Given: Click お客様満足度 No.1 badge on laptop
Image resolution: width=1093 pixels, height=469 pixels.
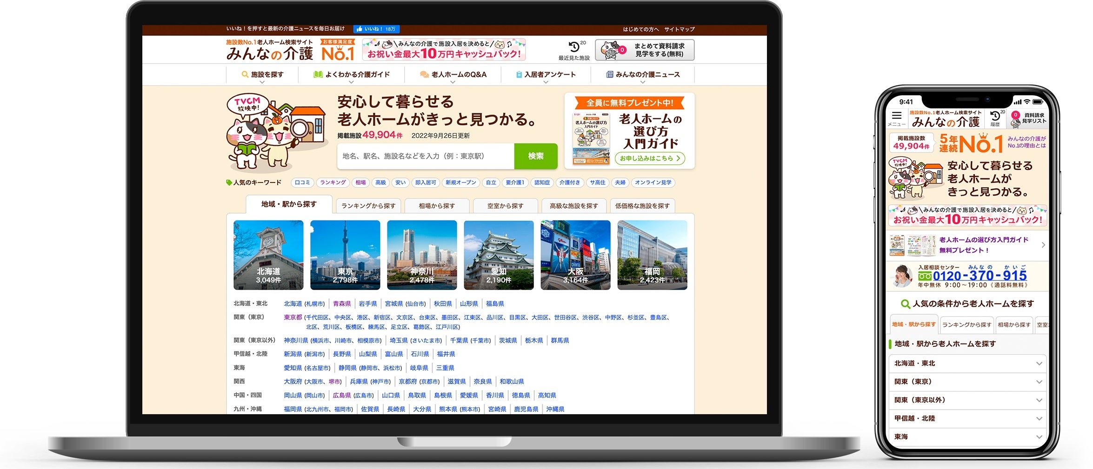Looking at the screenshot, I should tap(338, 50).
